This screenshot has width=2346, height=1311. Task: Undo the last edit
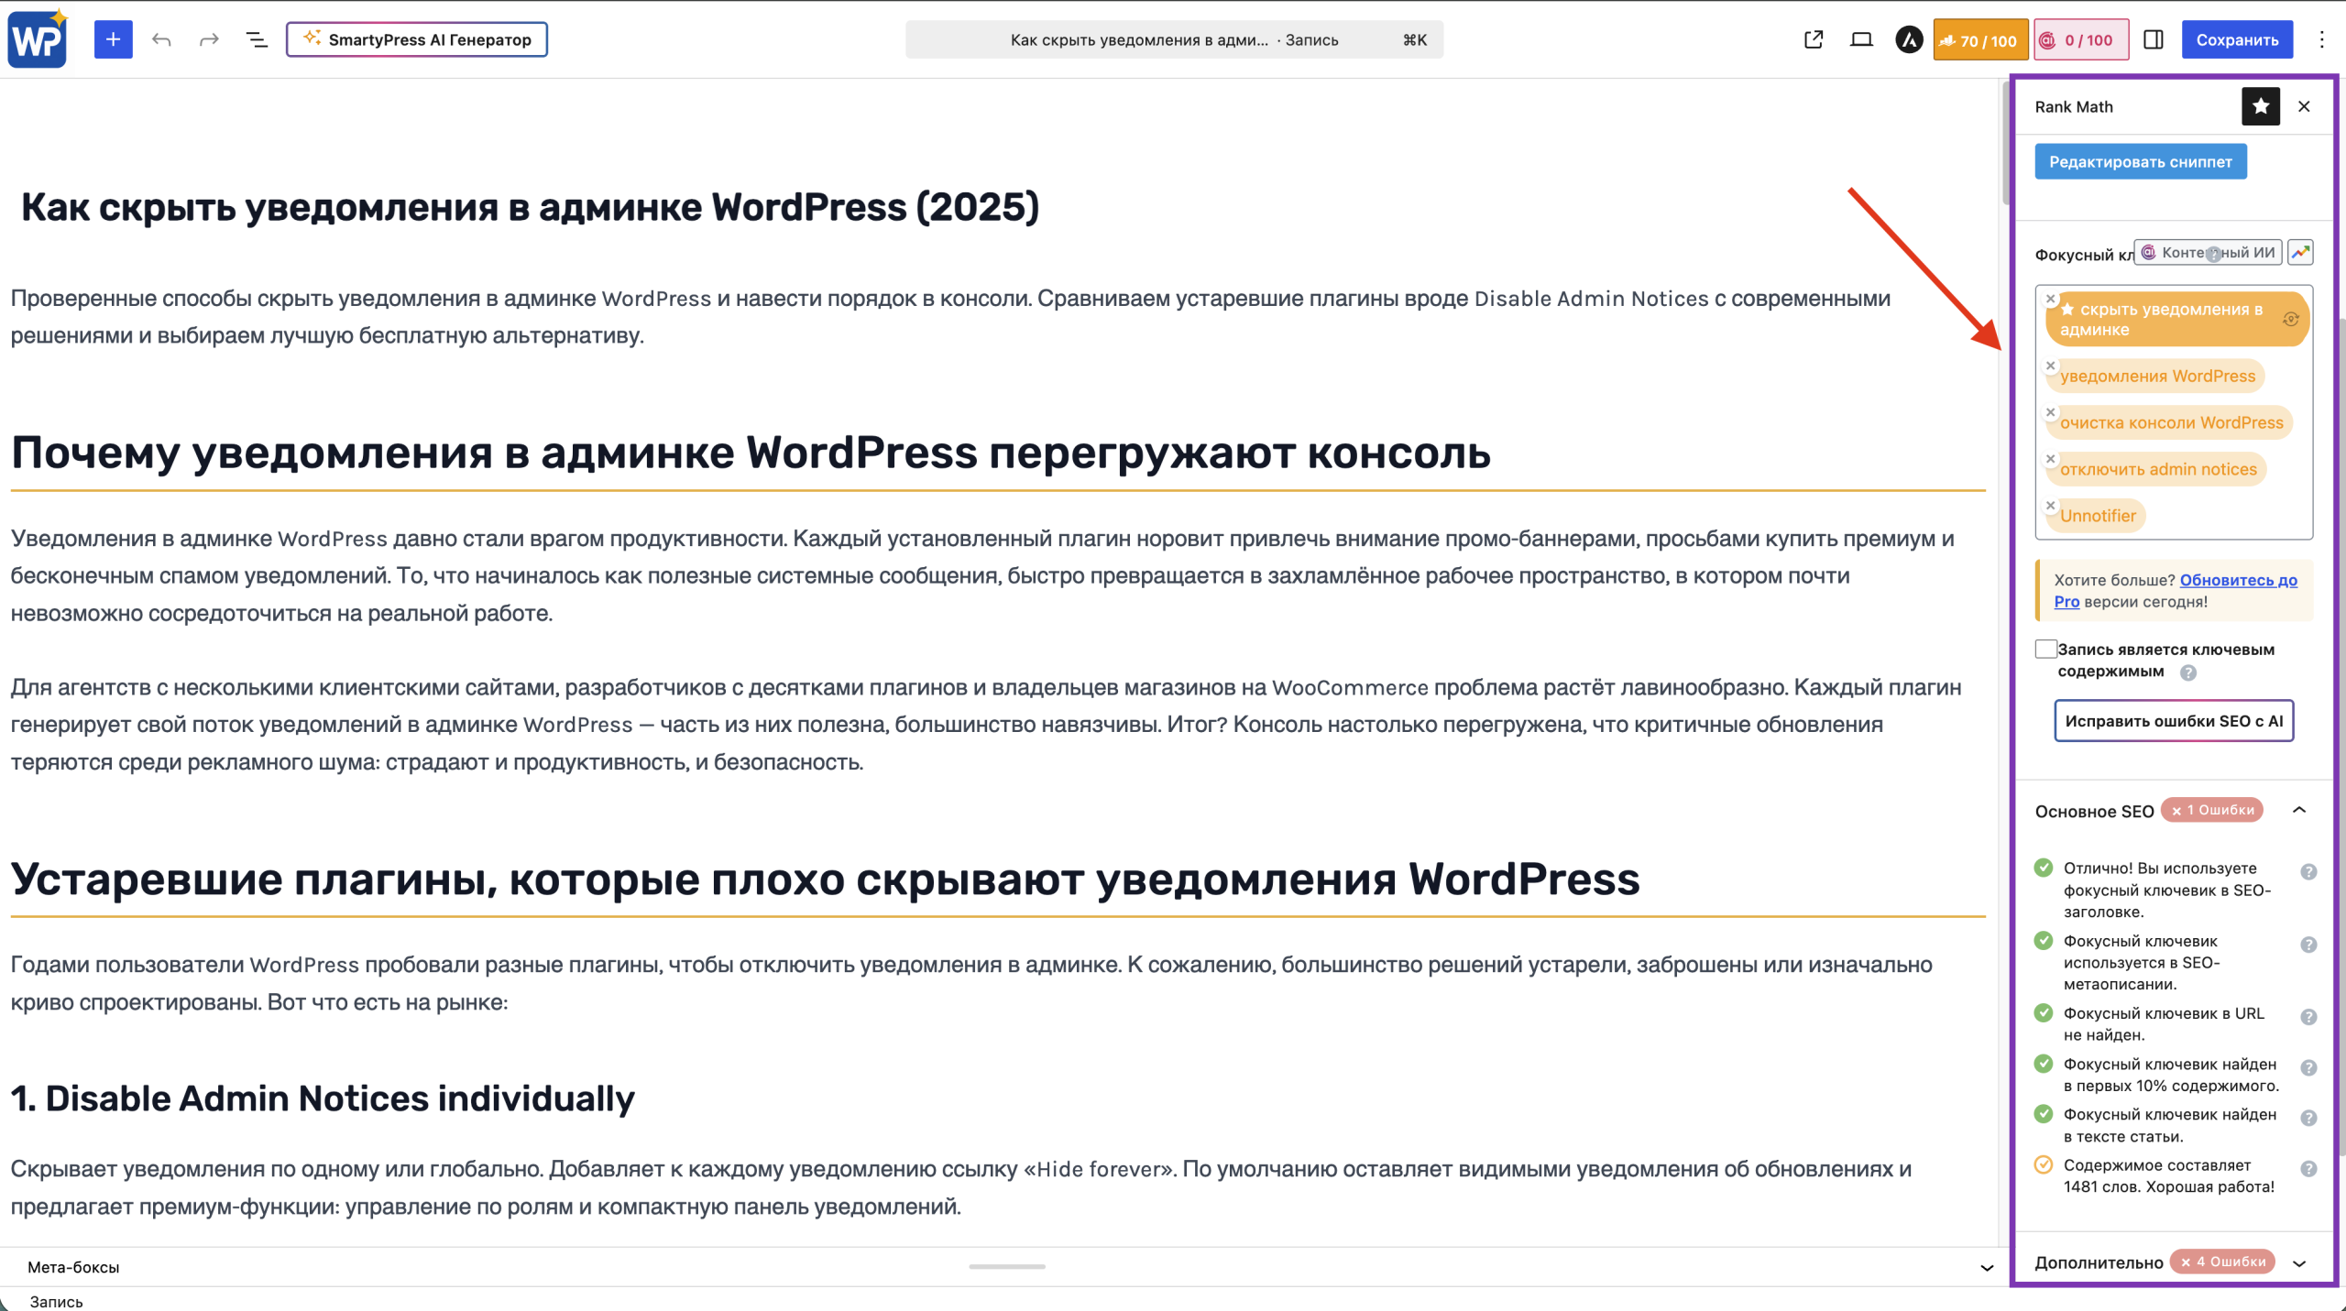pyautogui.click(x=161, y=39)
